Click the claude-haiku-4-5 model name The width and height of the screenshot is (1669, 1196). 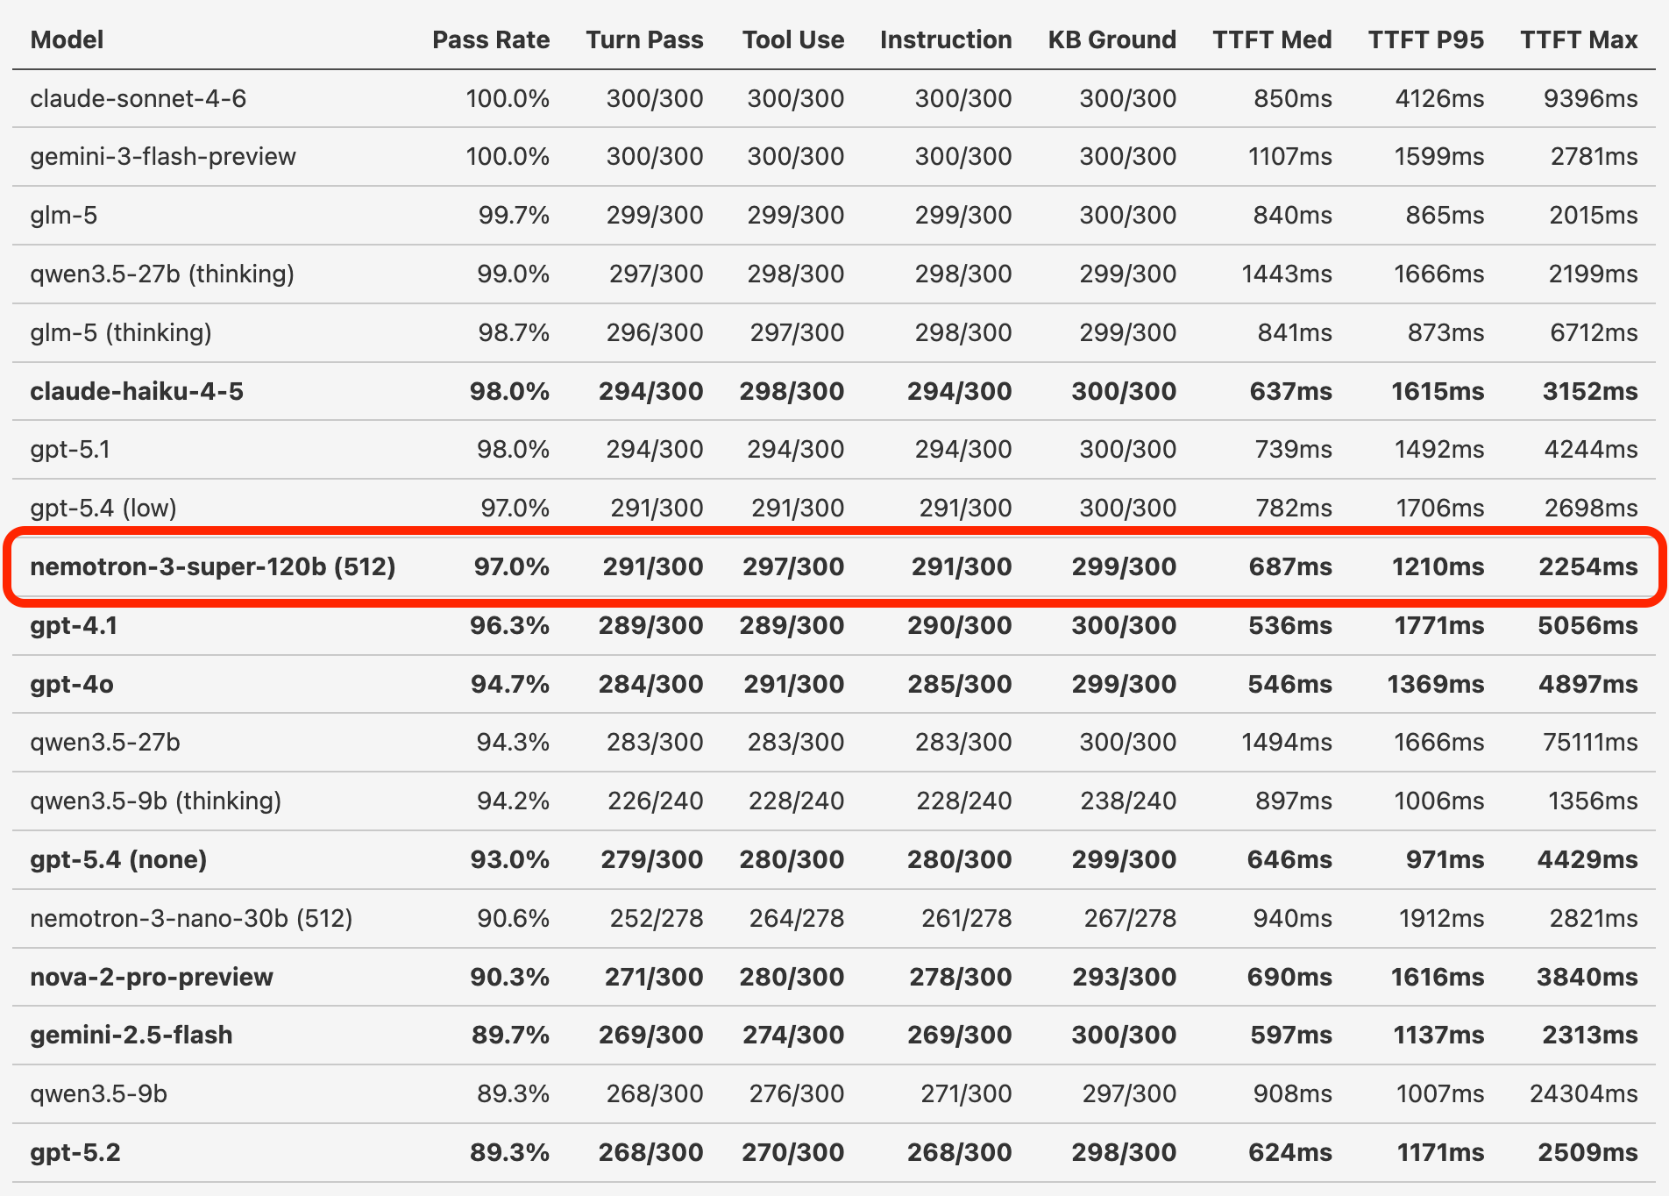(137, 391)
